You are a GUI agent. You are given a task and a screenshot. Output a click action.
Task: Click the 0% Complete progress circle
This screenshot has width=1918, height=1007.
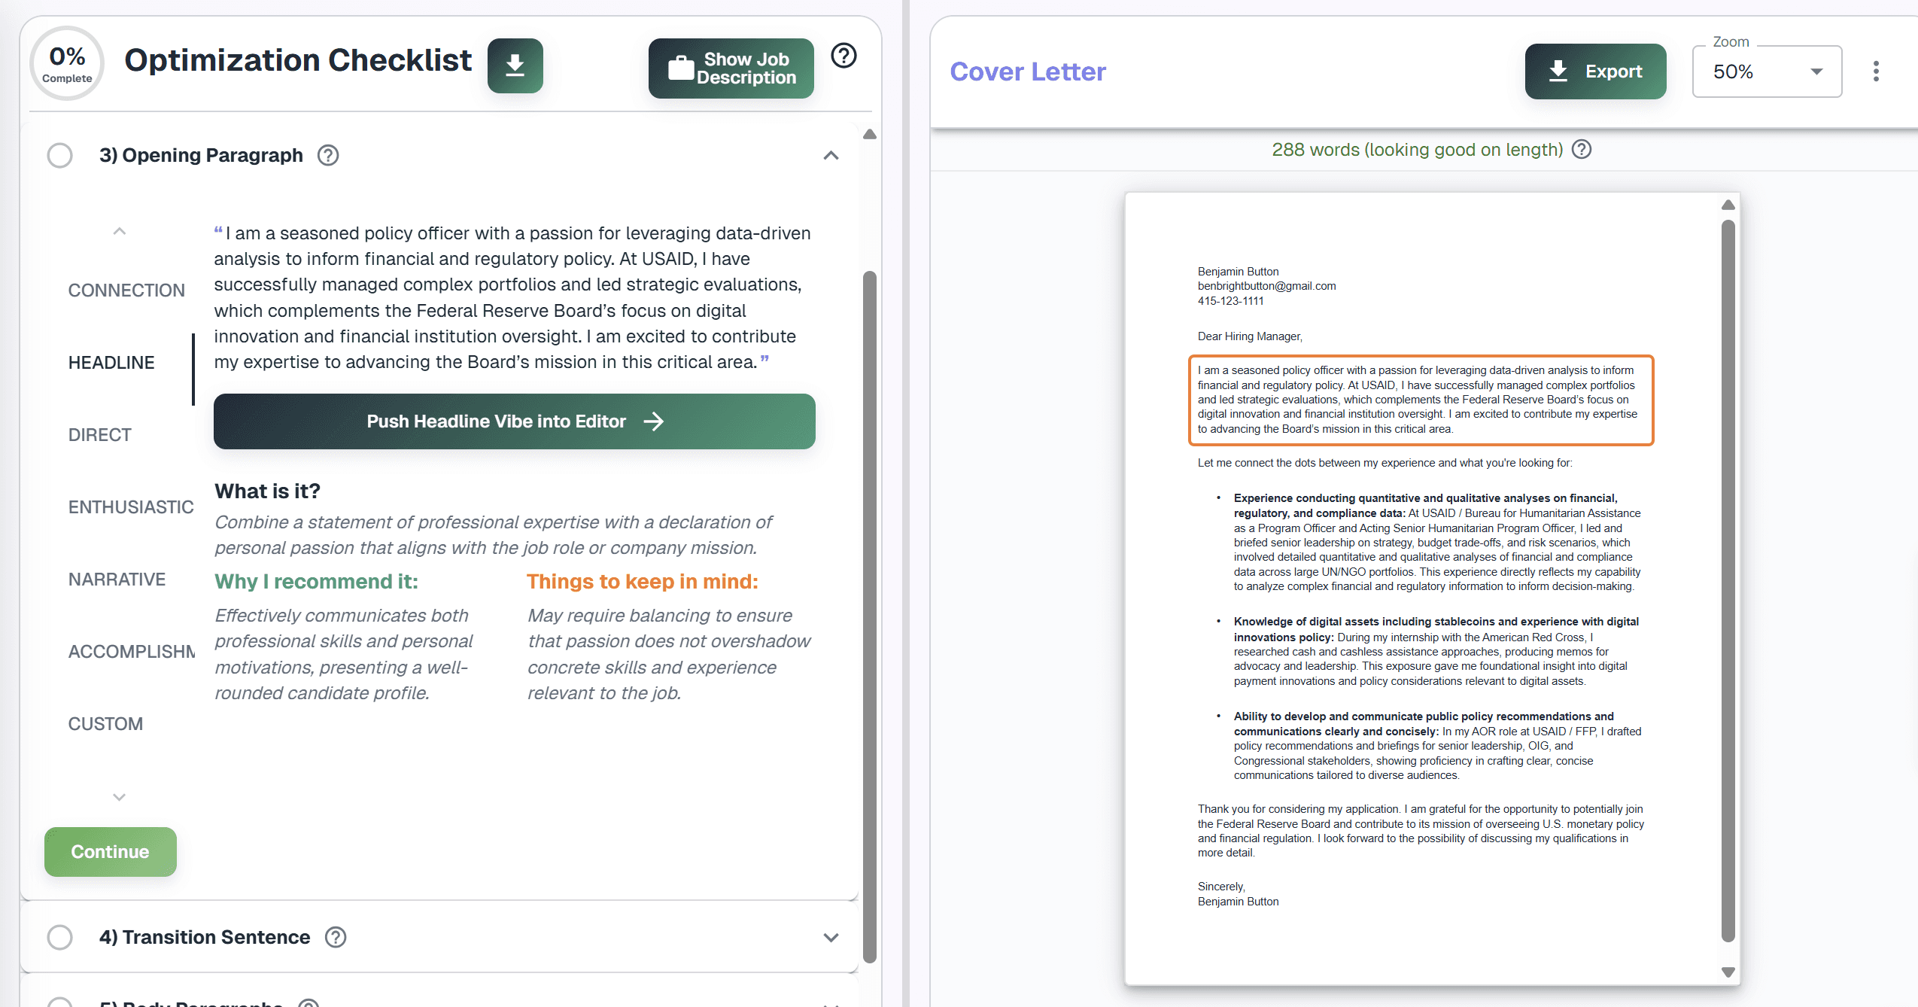pyautogui.click(x=66, y=63)
